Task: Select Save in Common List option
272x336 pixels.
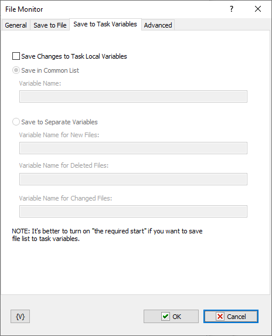Action: tap(16, 70)
